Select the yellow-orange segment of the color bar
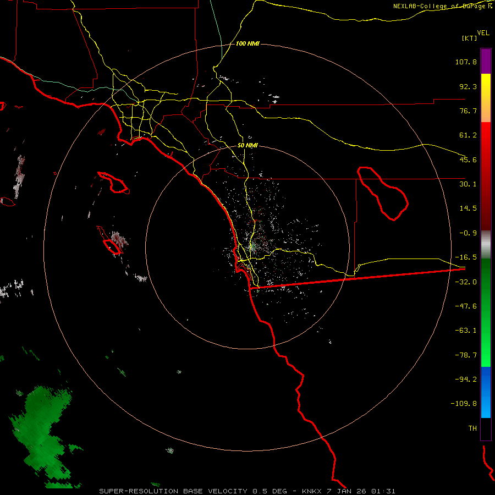This screenshot has width=495, height=495. tap(486, 98)
